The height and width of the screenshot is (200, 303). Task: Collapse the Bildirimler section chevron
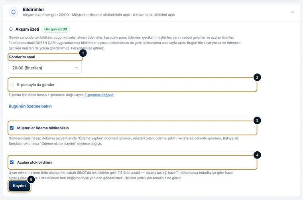(x=293, y=12)
